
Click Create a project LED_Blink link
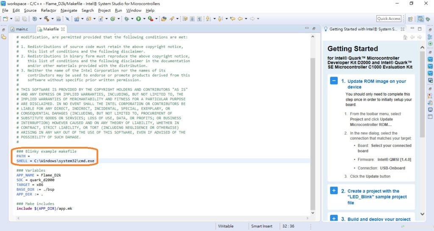click(377, 197)
